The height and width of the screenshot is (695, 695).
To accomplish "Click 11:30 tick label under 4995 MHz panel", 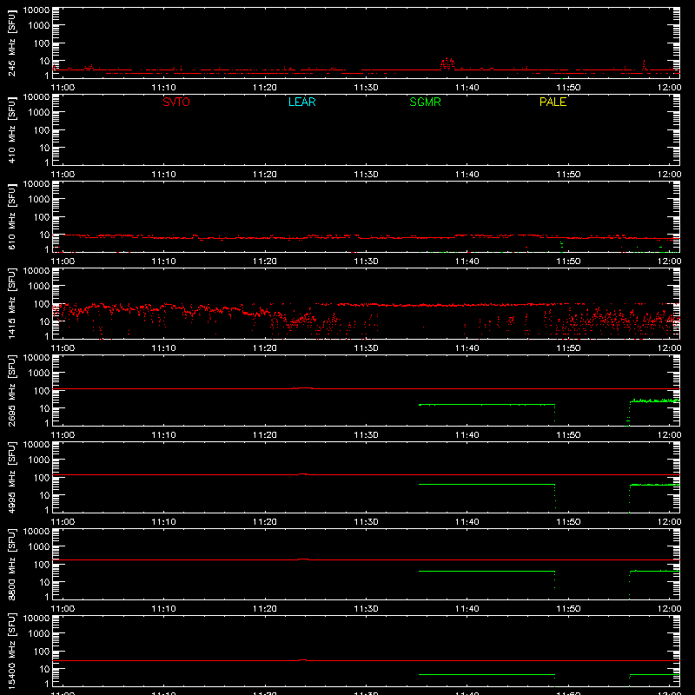I will [366, 522].
